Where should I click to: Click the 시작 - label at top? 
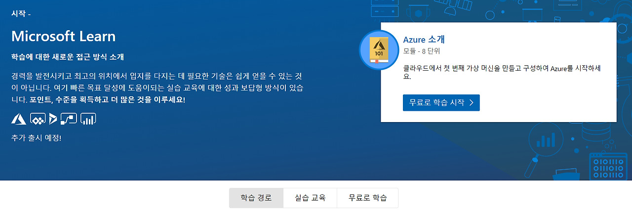tap(21, 13)
